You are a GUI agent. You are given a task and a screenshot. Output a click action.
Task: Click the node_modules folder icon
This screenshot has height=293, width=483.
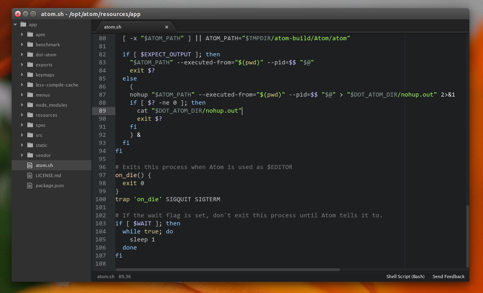[30, 105]
